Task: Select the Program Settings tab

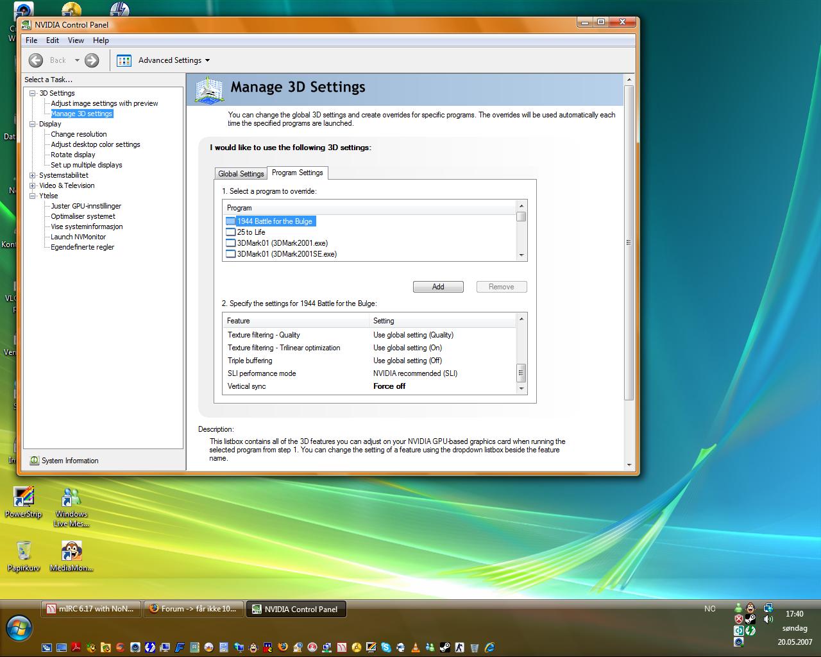Action: click(x=298, y=173)
